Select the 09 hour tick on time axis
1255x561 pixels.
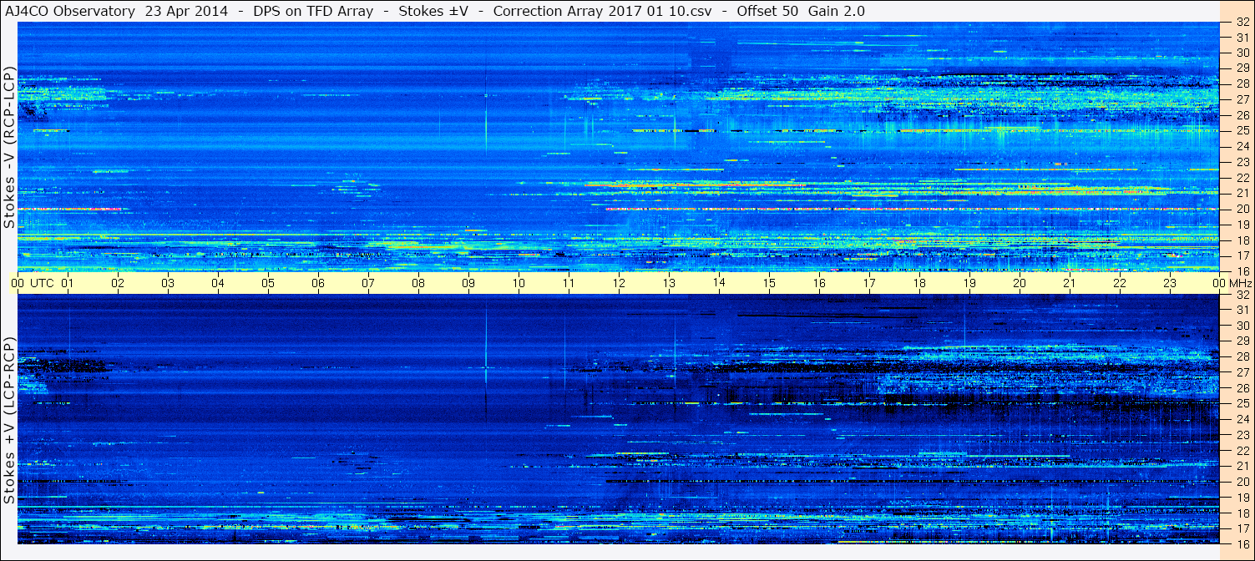(468, 283)
